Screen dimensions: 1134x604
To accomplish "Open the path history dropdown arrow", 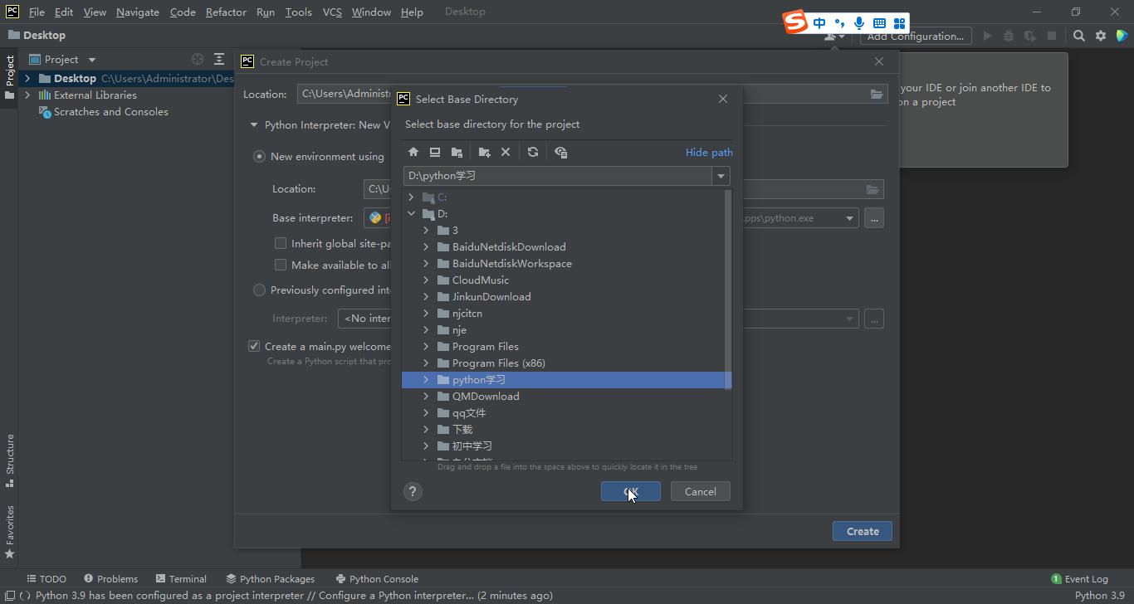I will tap(721, 176).
